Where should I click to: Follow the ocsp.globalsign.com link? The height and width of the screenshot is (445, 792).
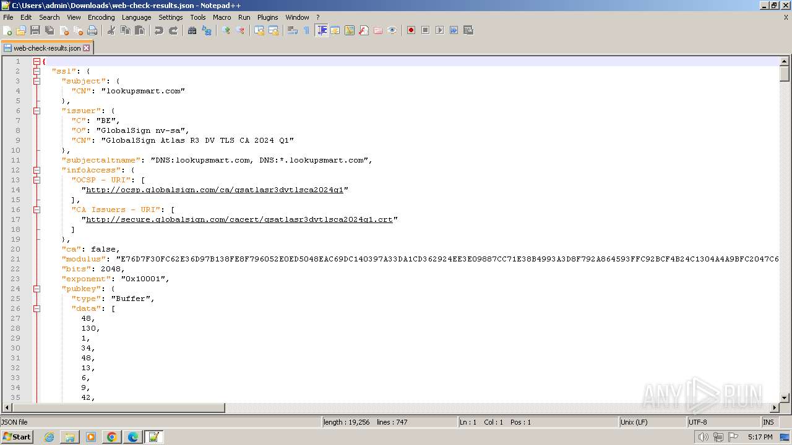(215, 190)
